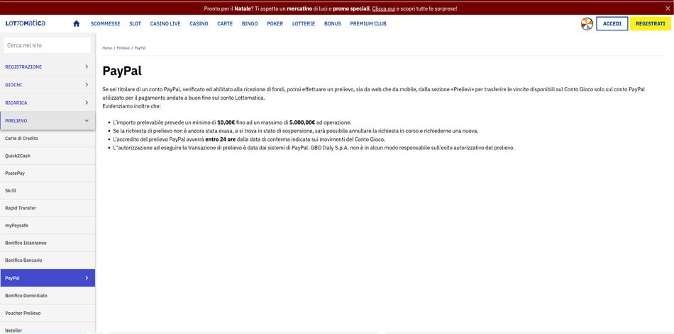Screen dimensions: 674x334
Task: Click the Prelievo breadcrumb link
Action: pos(123,48)
